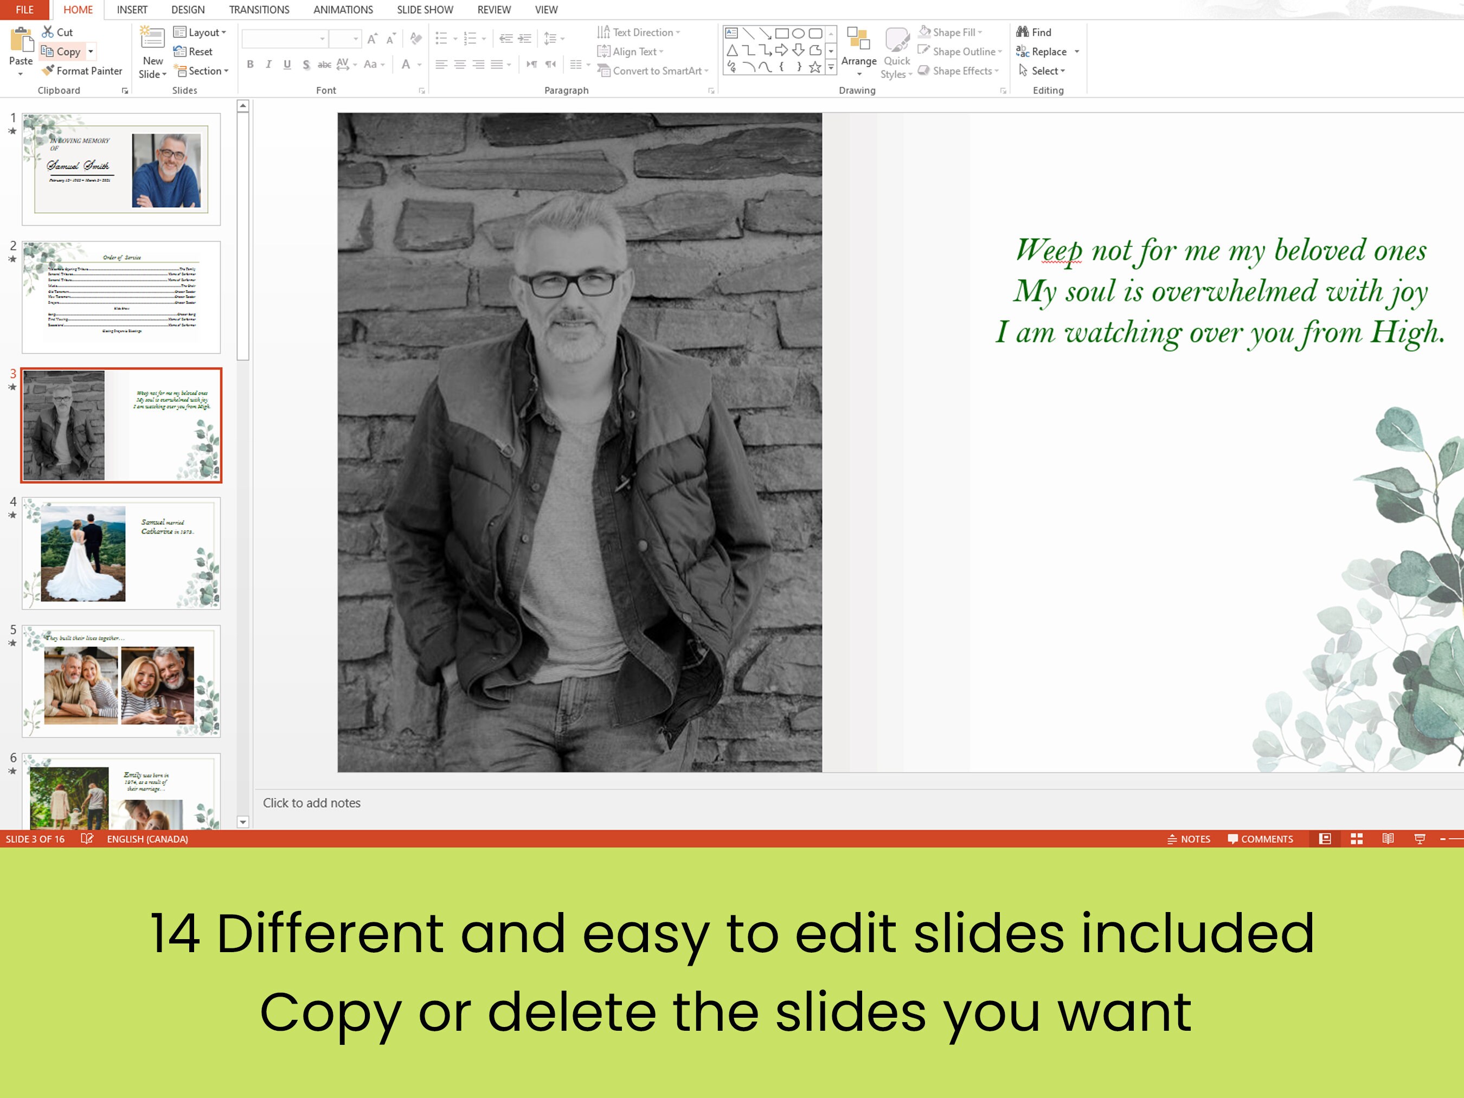Click the New Slide icon

point(152,38)
